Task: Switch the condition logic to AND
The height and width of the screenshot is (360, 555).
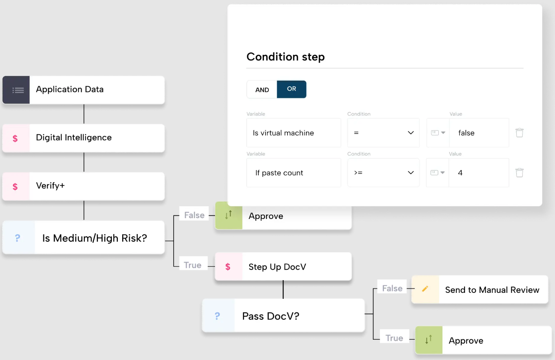Action: coord(262,89)
